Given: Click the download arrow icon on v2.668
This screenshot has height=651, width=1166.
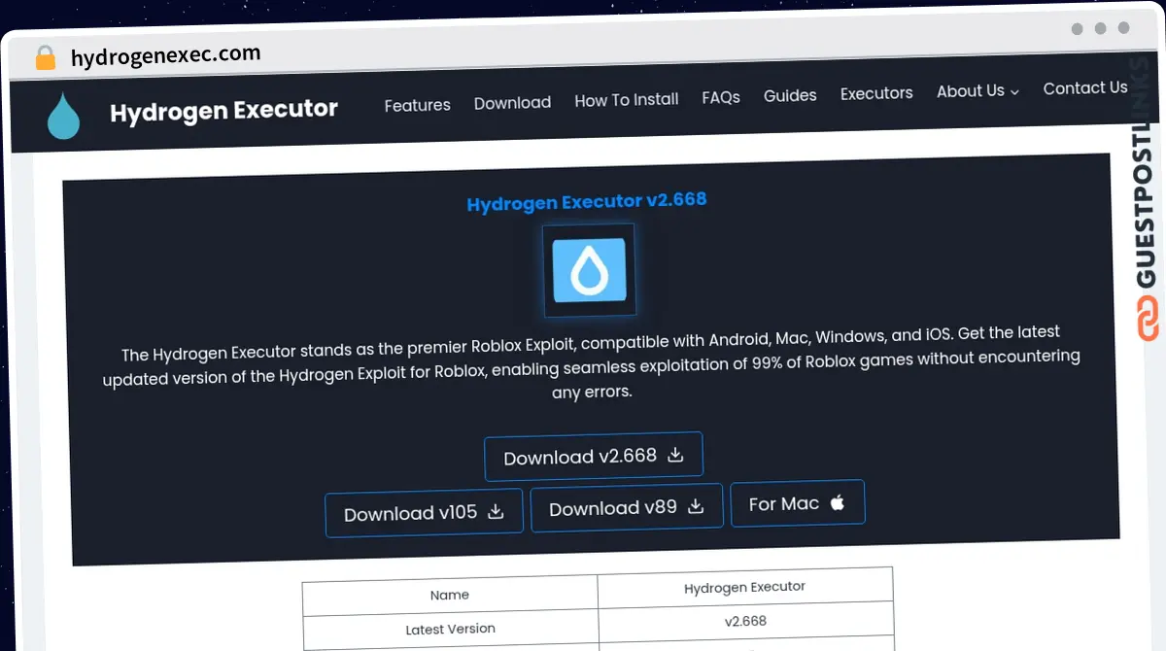Looking at the screenshot, I should [x=676, y=454].
